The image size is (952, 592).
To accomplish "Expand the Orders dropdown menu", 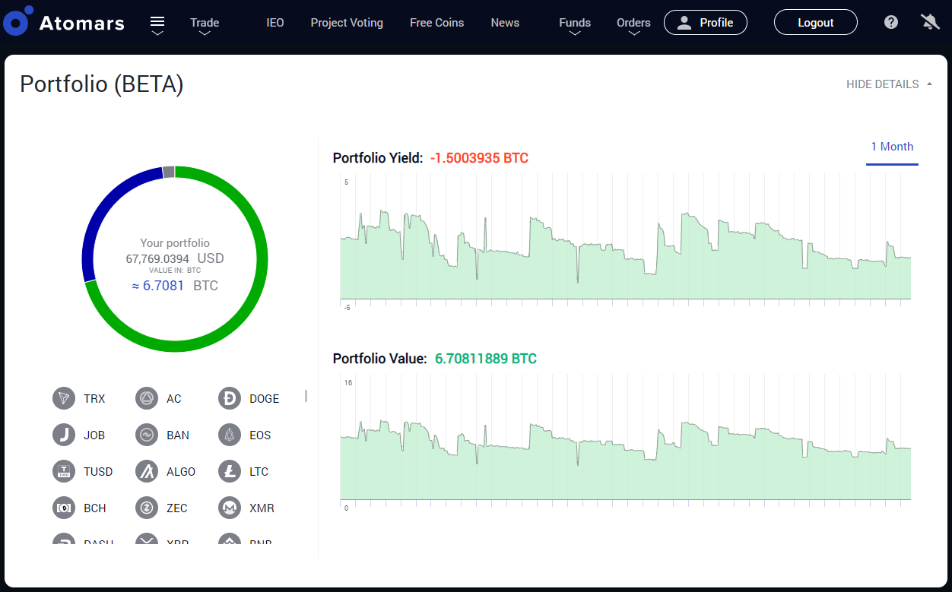I will tap(633, 25).
